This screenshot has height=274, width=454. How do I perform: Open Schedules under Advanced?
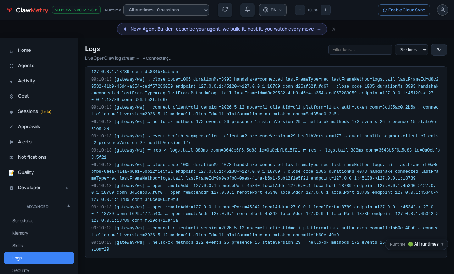point(39,221)
